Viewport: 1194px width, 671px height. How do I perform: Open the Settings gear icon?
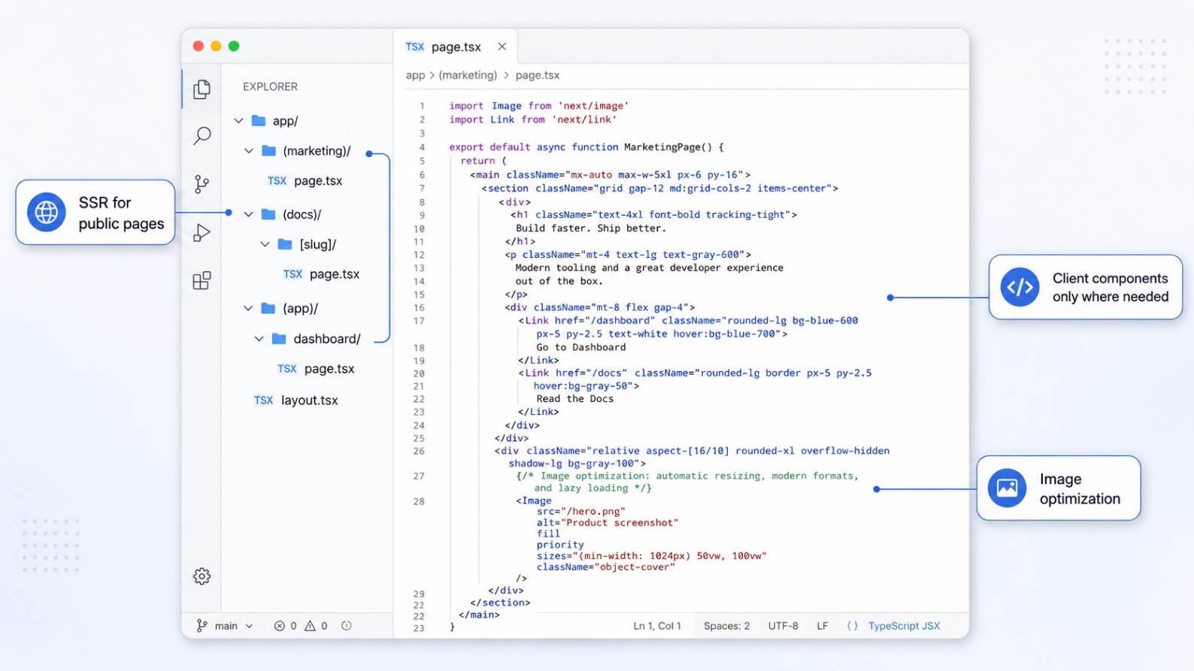(x=202, y=576)
